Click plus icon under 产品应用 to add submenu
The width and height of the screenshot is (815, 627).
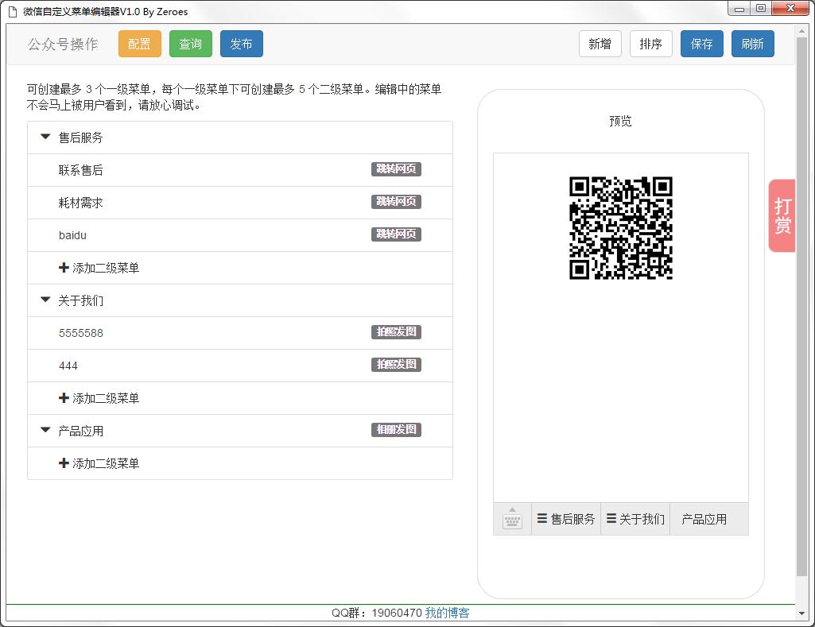pyautogui.click(x=64, y=463)
